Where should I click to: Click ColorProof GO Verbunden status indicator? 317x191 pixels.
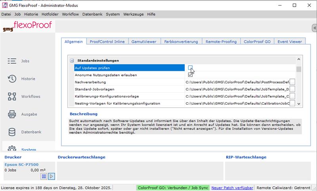click(173, 188)
